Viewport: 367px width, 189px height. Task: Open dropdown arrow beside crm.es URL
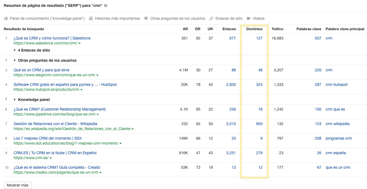pyautogui.click(x=51, y=158)
